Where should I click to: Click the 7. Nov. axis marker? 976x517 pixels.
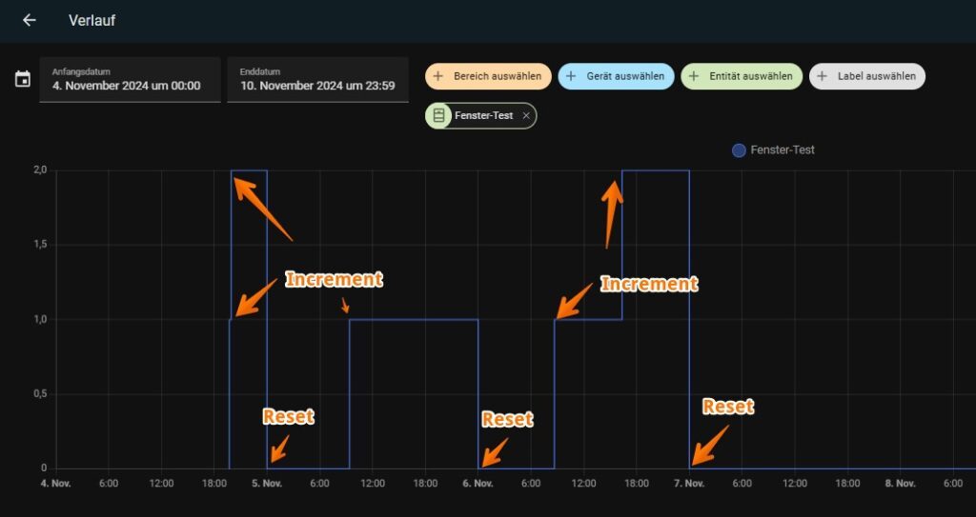pos(689,484)
